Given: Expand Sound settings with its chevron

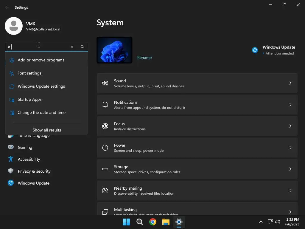Looking at the screenshot, I should point(290,83).
